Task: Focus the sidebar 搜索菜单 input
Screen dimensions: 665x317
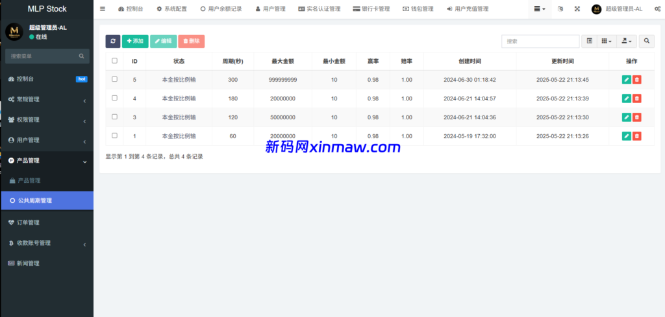Action: point(42,56)
